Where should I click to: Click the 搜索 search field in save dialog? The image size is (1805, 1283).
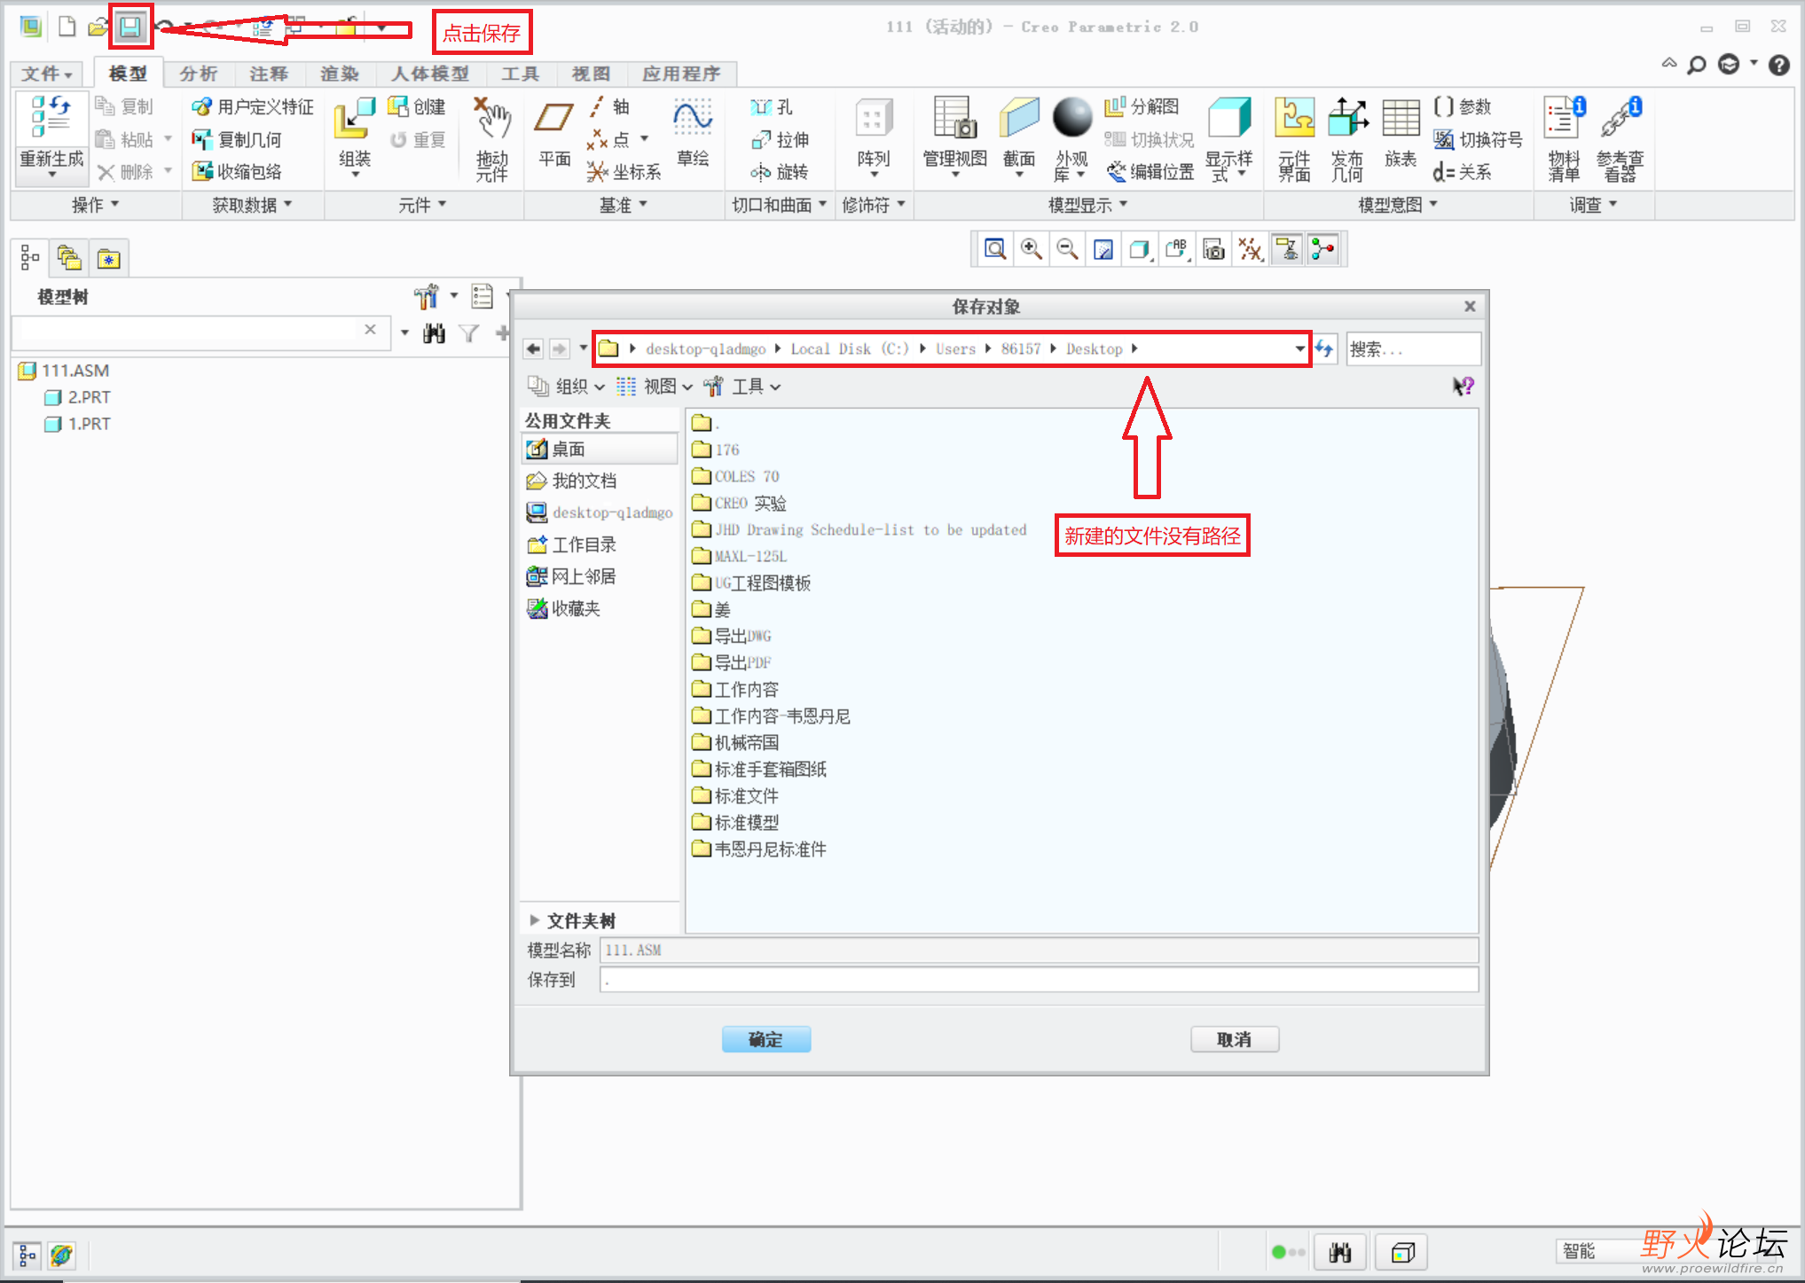[x=1412, y=349]
